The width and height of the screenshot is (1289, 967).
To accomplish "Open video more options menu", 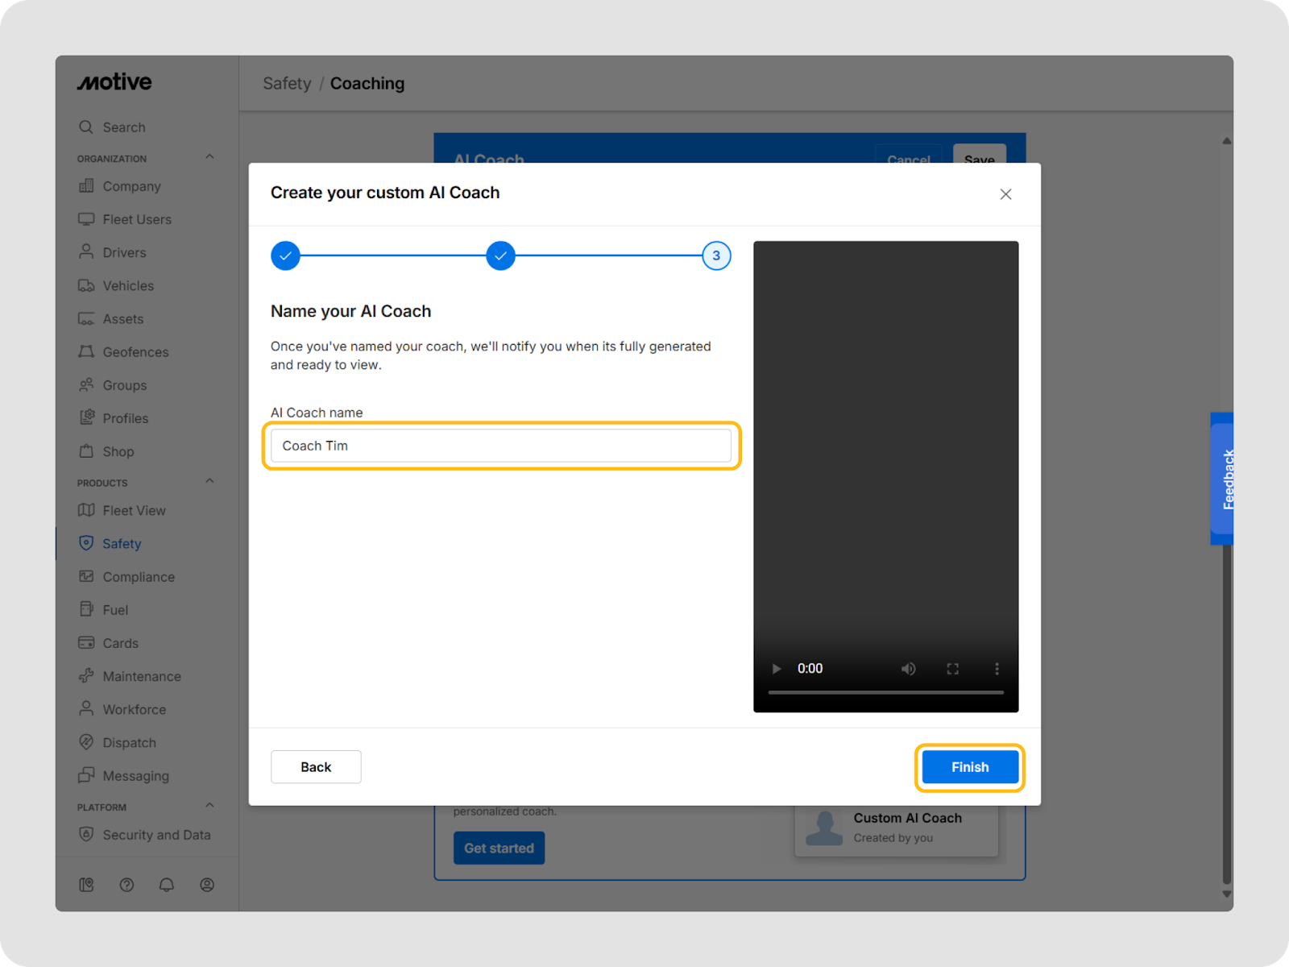I will pos(997,669).
